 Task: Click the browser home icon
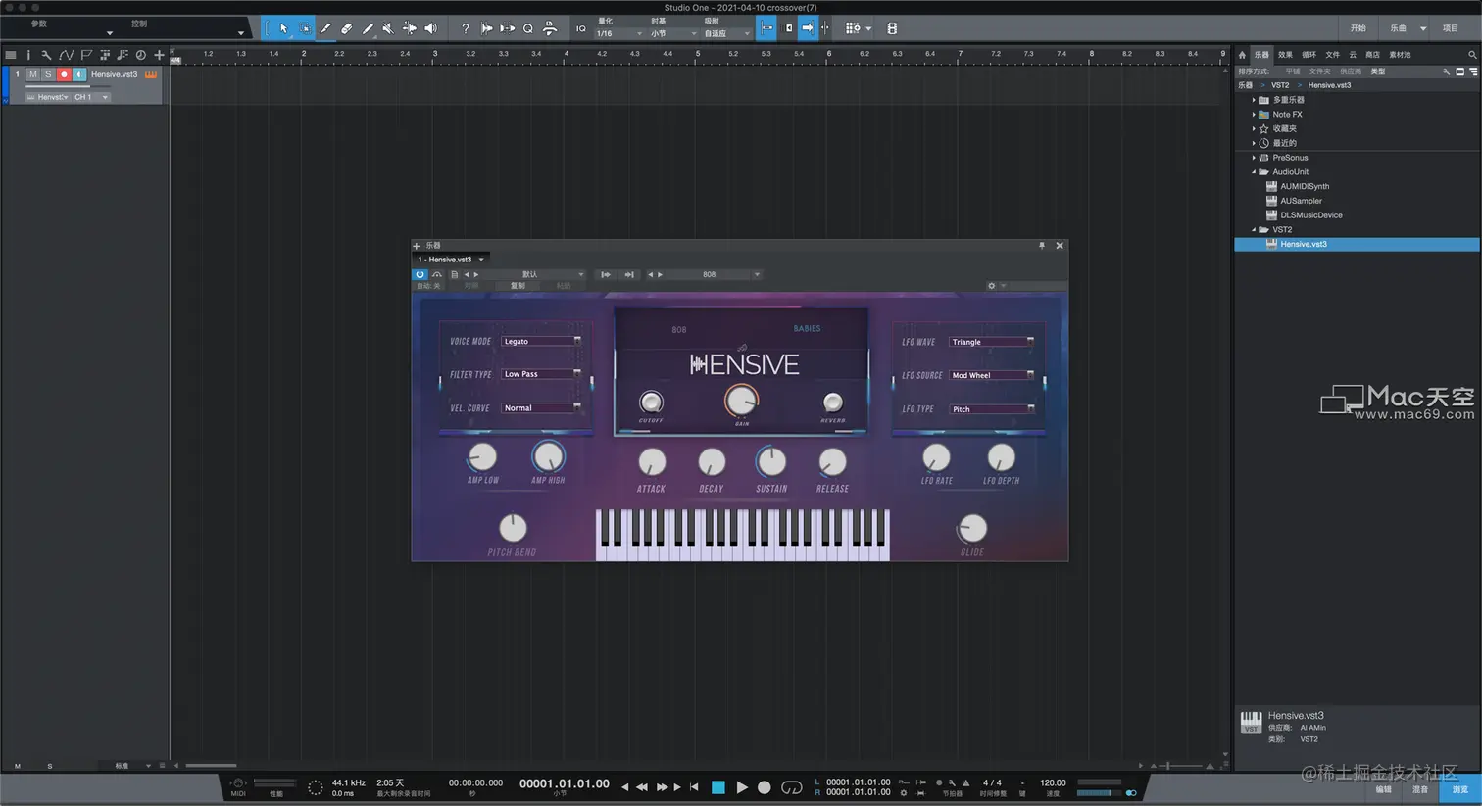(x=1242, y=55)
